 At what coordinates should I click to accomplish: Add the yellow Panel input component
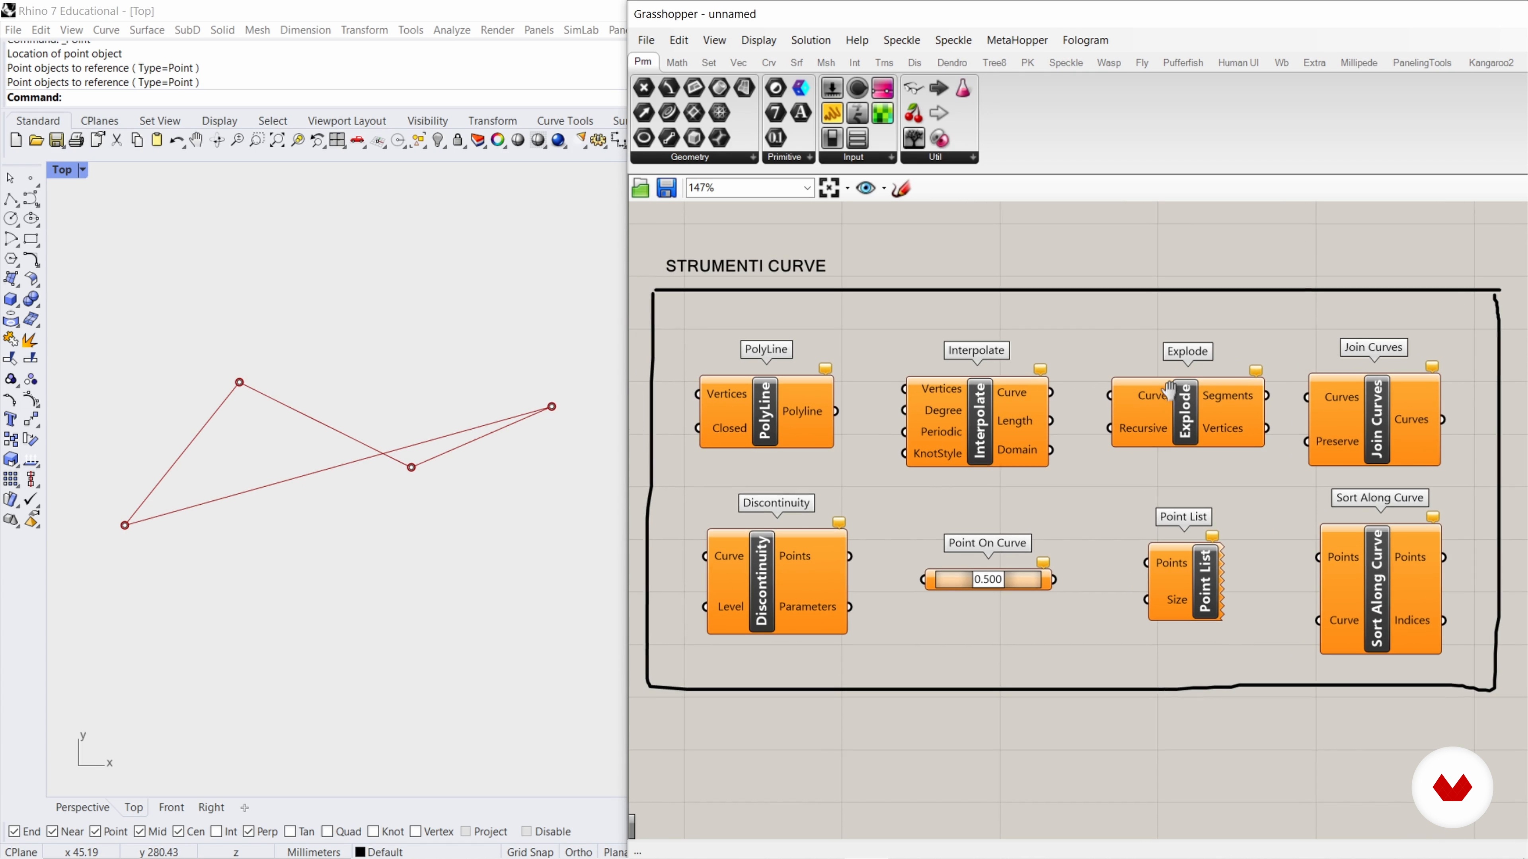(832, 113)
